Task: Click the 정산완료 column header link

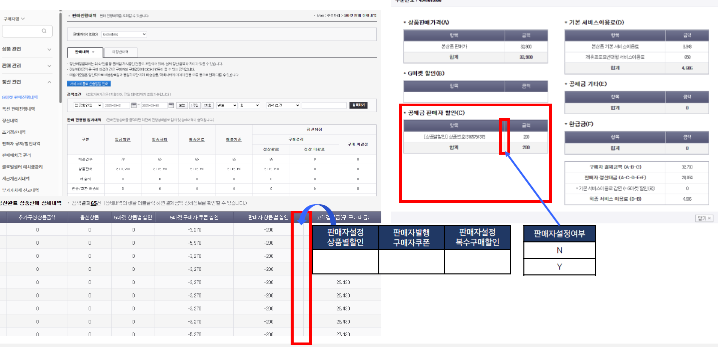Action: tap(271, 149)
